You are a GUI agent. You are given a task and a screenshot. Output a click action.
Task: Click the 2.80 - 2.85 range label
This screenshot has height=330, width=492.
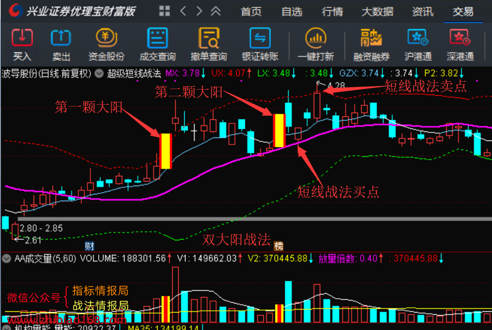(41, 228)
